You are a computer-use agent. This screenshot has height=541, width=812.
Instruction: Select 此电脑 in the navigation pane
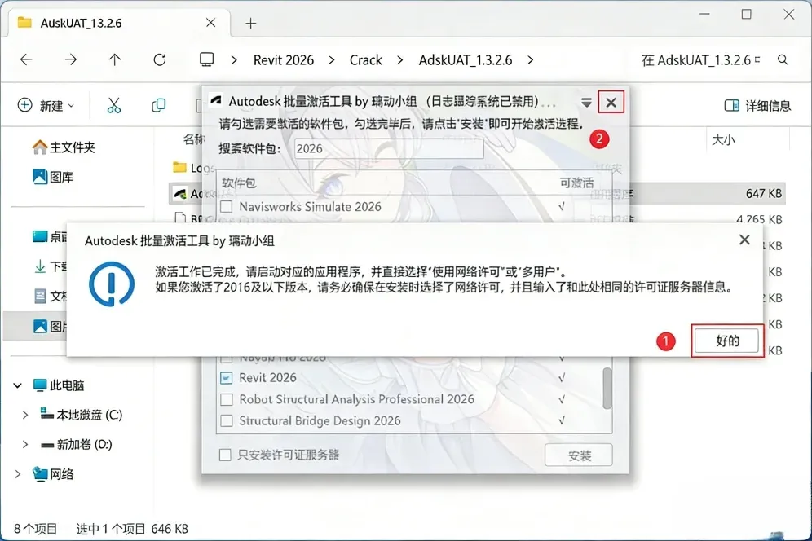[x=58, y=385]
